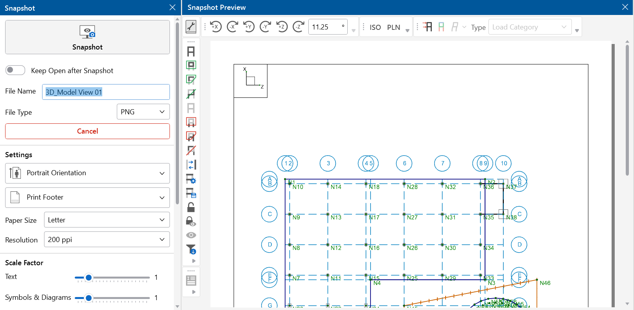Viewport: 634px width, 310px height.
Task: Click the large Snapshot button
Action: 87,37
